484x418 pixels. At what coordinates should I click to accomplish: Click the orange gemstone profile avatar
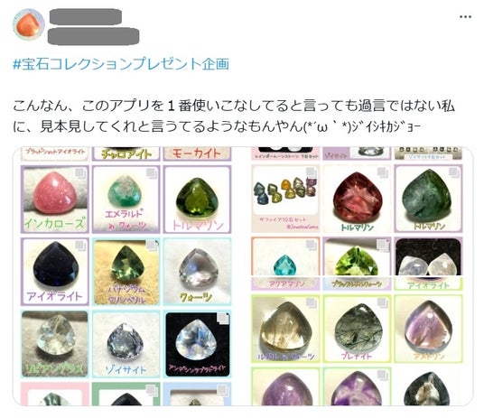(28, 25)
